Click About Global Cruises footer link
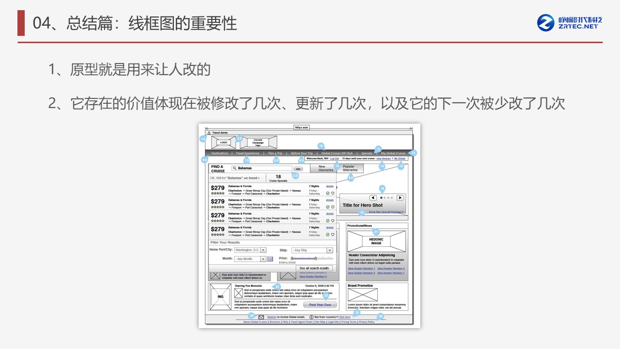The width and height of the screenshot is (620, 349). pyautogui.click(x=255, y=322)
